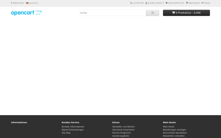Click the Extras footer heading
This screenshot has width=221, height=138.
point(116,123)
